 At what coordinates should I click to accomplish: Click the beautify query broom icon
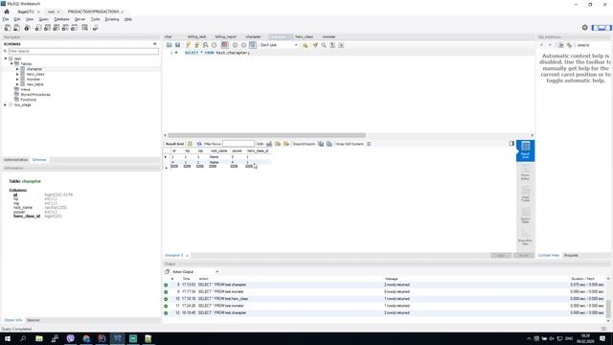(315, 45)
